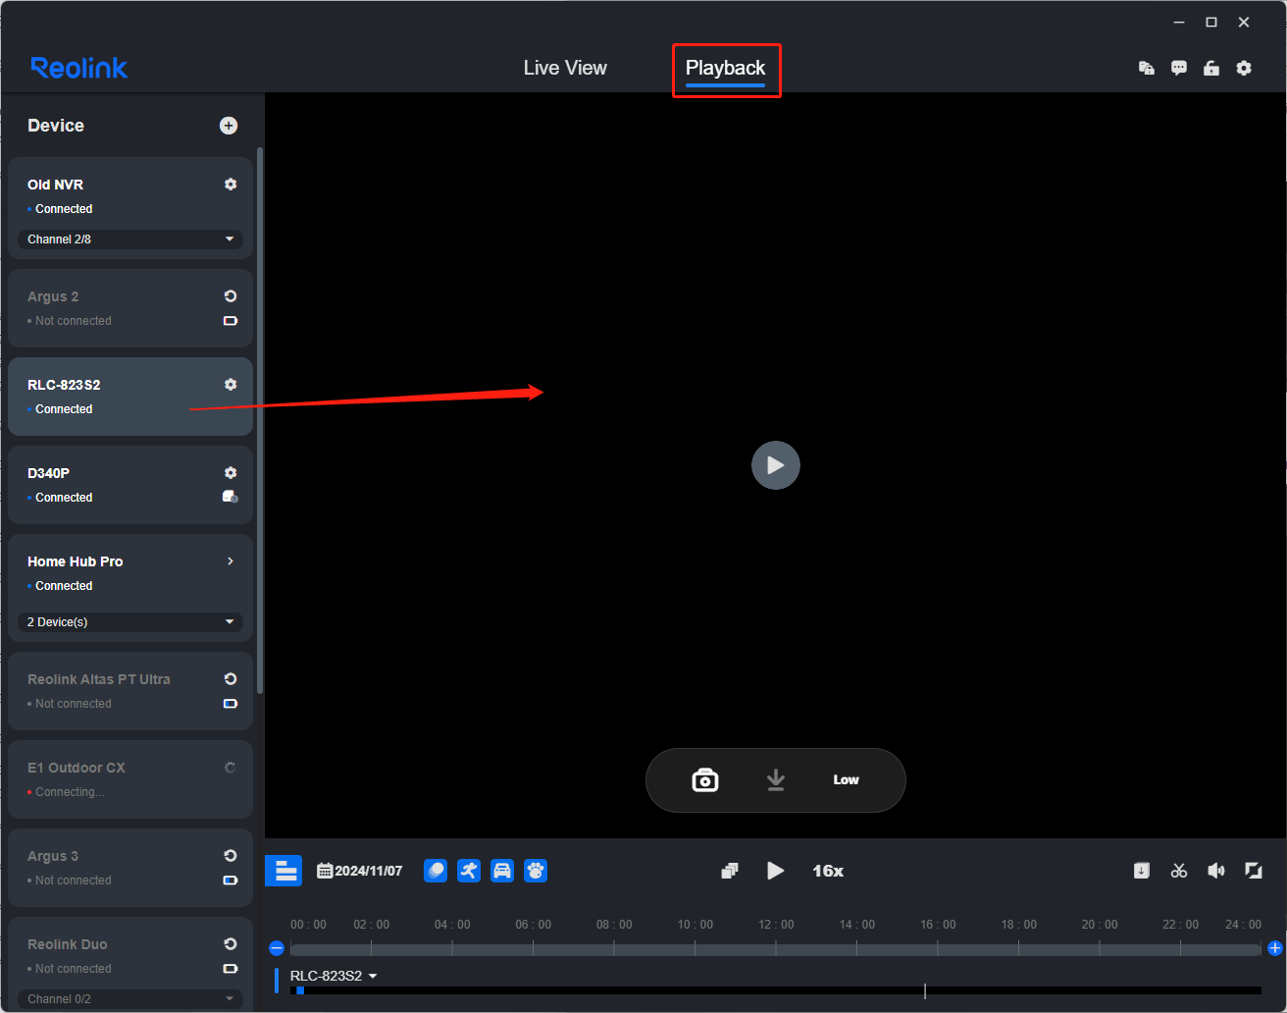Take a snapshot with the camera icon
This screenshot has height=1013, width=1287.
coord(705,780)
